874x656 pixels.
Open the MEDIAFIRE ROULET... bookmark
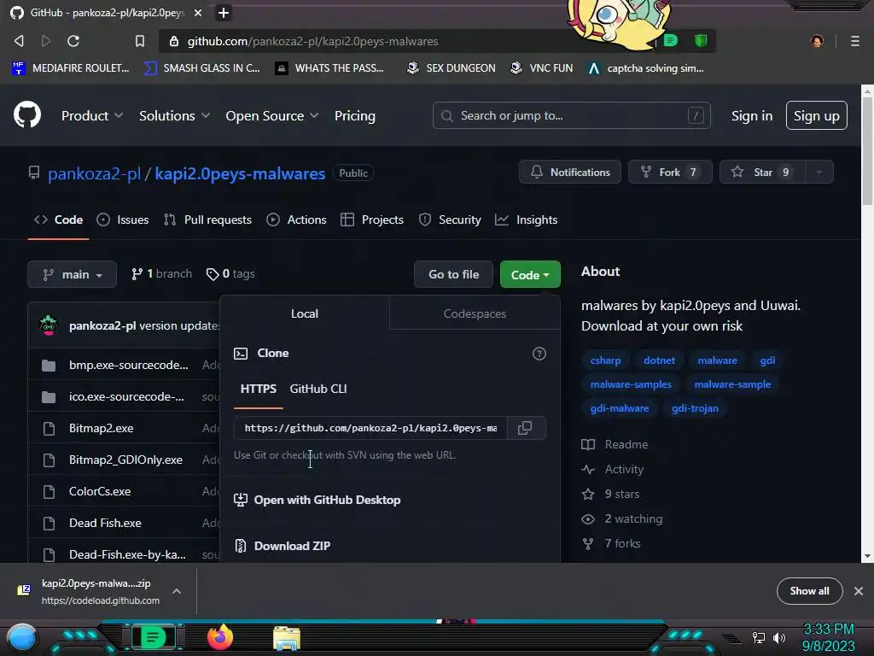(71, 68)
